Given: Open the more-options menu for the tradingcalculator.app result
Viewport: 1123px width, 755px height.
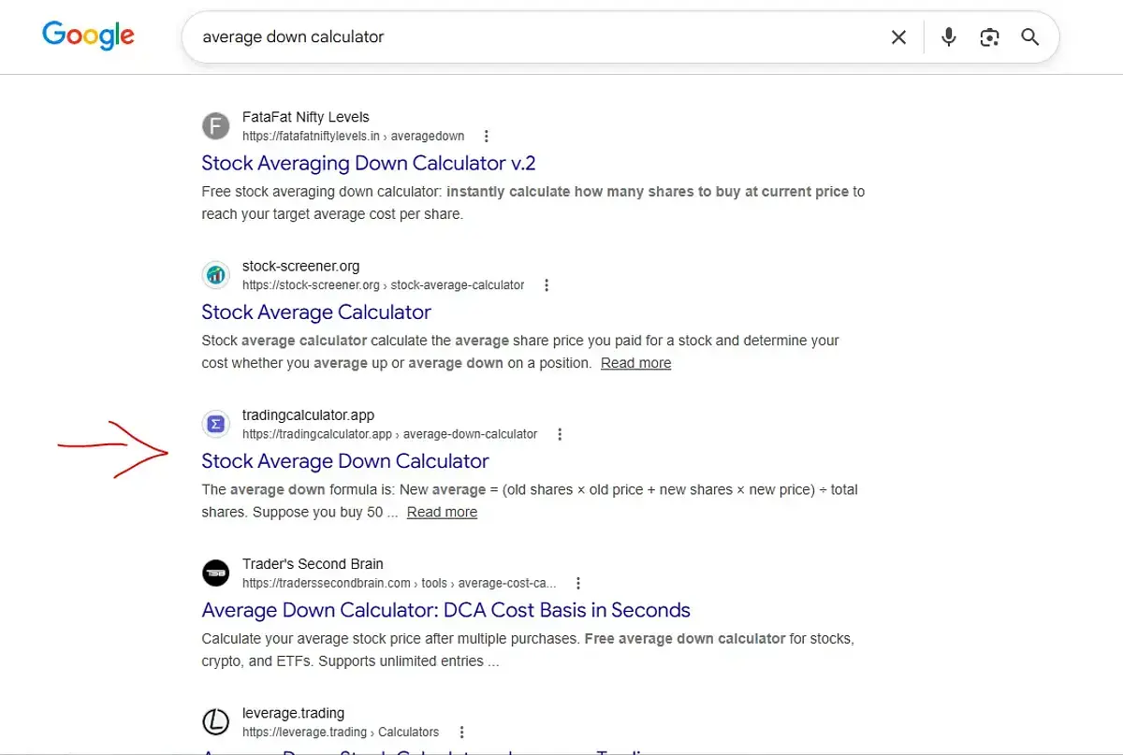Looking at the screenshot, I should tap(560, 434).
